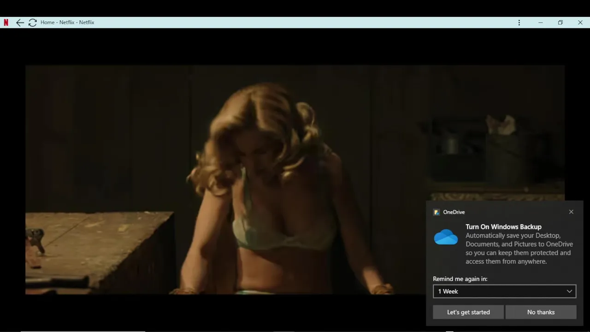Viewport: 590px width, 332px height.
Task: Restore down the Netflix window
Action: click(x=560, y=23)
